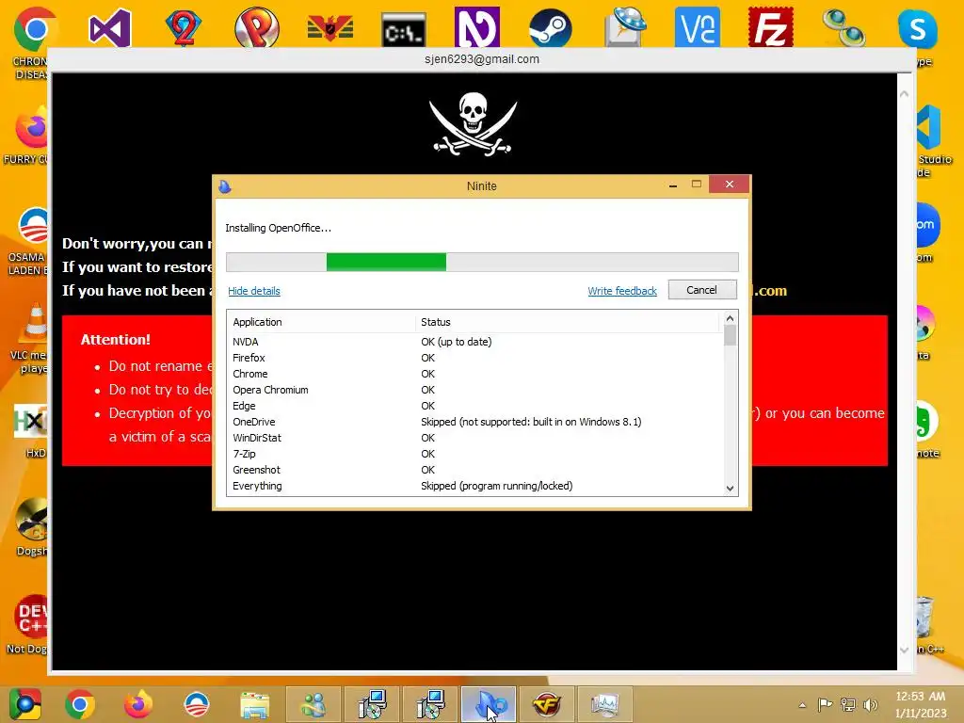This screenshot has width=964, height=723.
Task: Select the Everything row in the list
Action: tap(475, 486)
